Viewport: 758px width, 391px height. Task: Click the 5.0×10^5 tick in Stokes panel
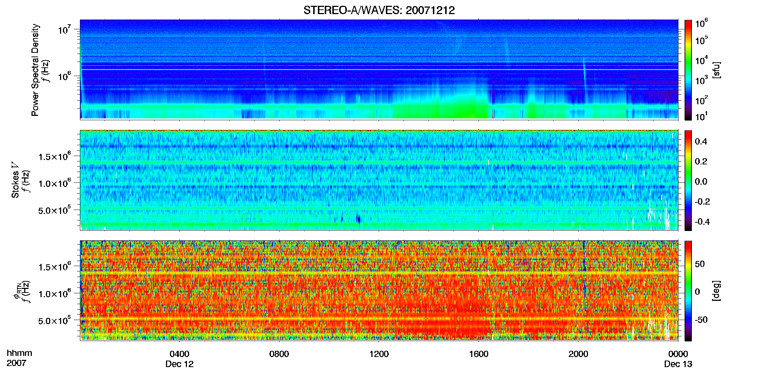pyautogui.click(x=55, y=210)
